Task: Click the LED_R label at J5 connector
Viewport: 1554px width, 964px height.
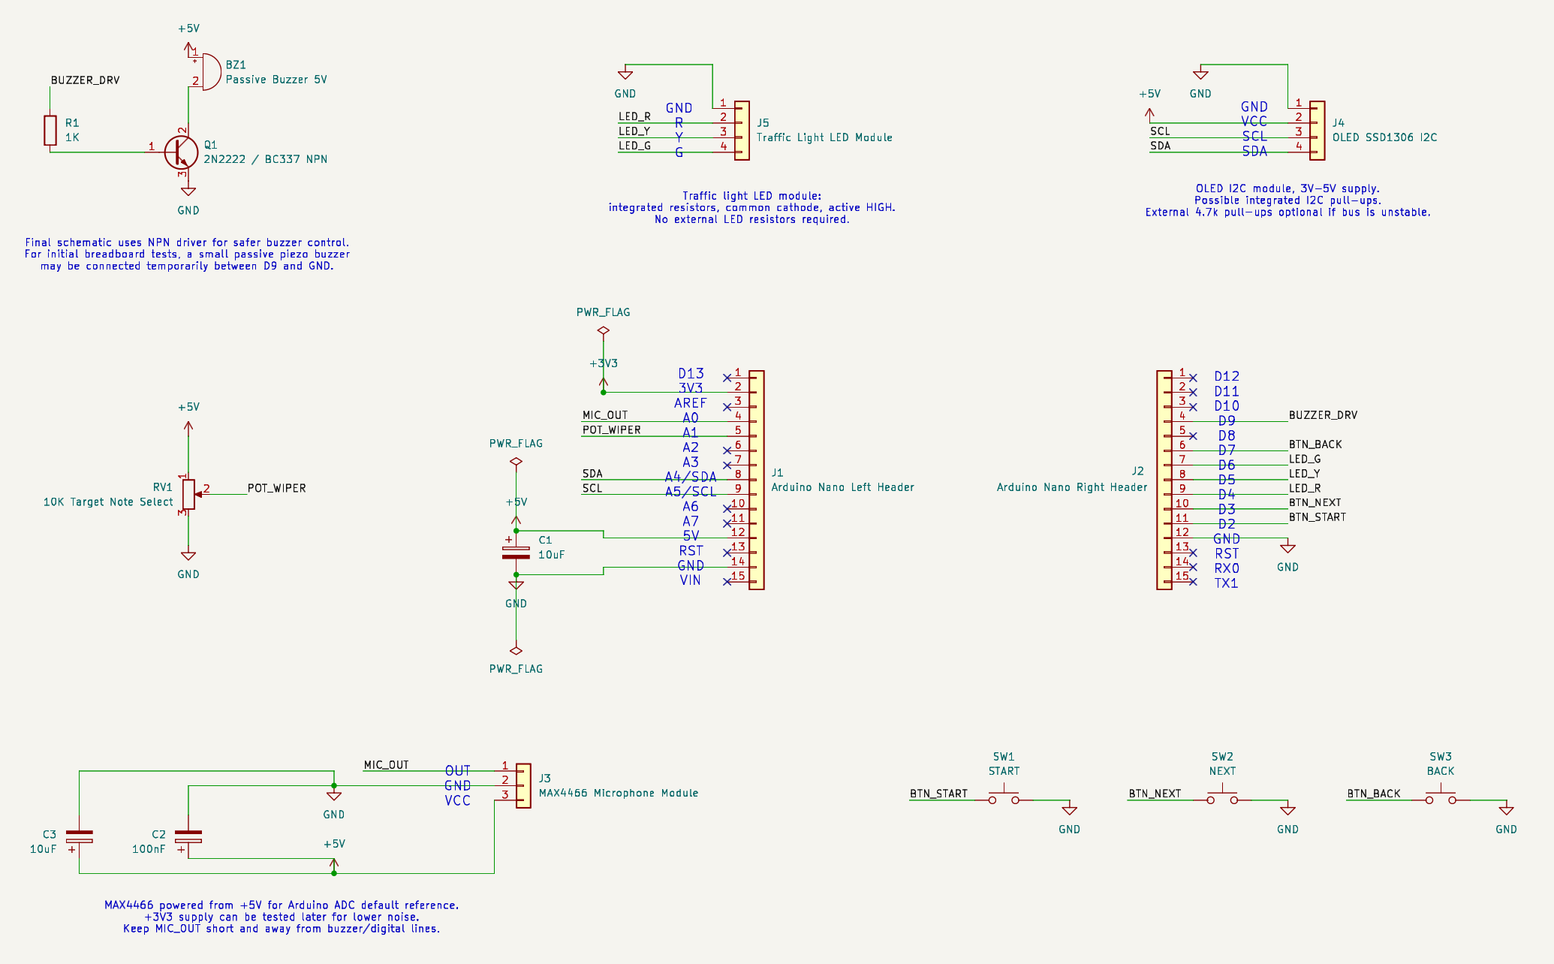Action: pyautogui.click(x=634, y=117)
